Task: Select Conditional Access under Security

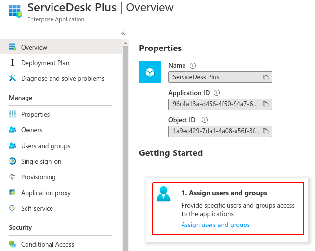Action: coord(48,244)
